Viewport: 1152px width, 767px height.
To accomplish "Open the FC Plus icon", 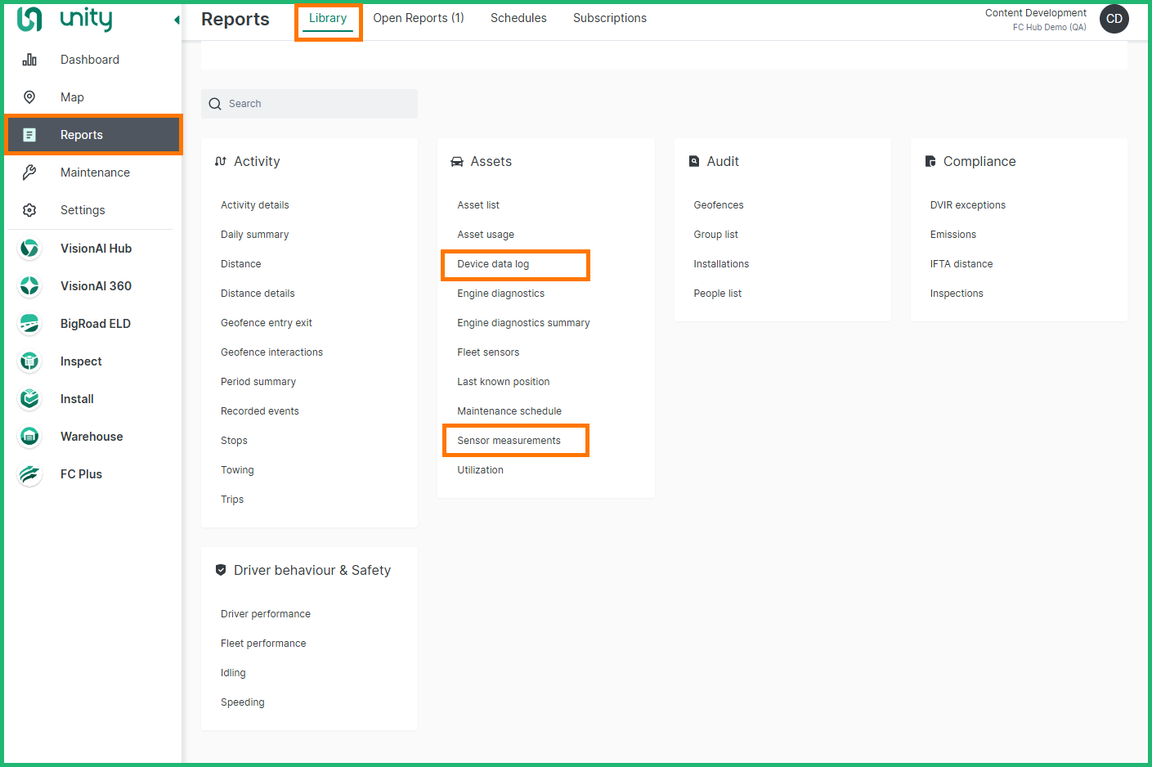I will coord(29,474).
